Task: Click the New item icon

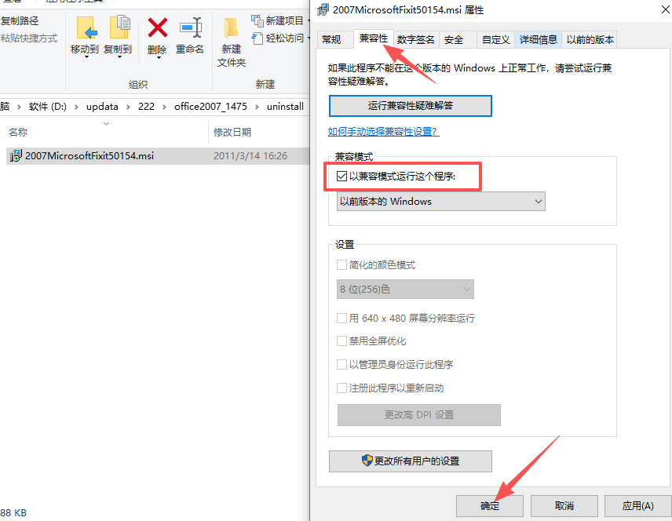Action: coord(257,20)
